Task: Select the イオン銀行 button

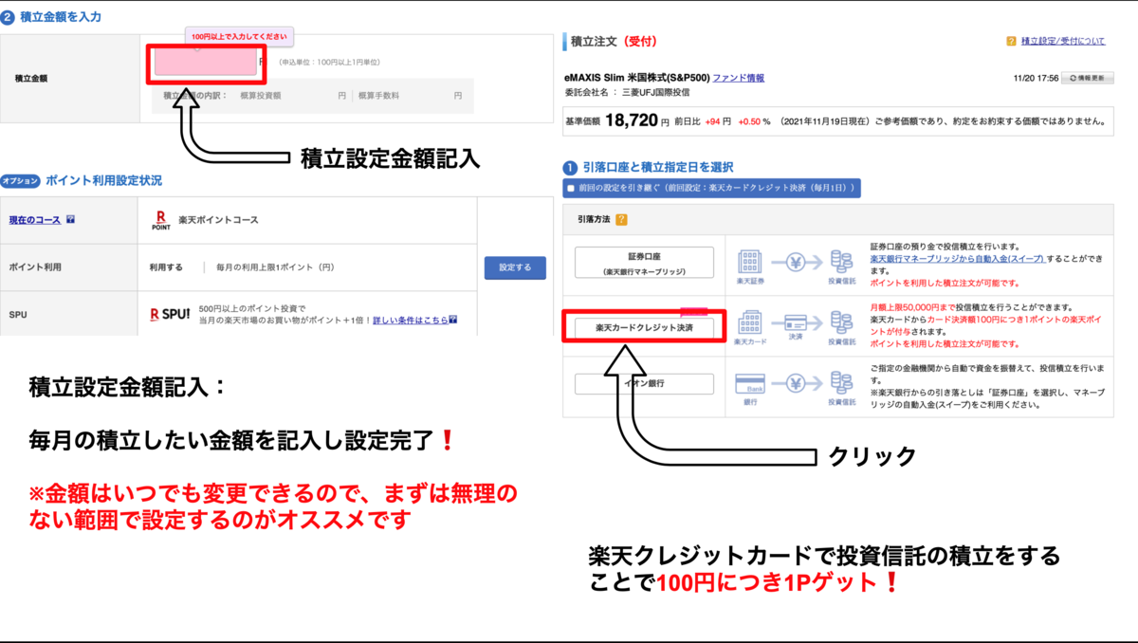Action: pyautogui.click(x=644, y=383)
